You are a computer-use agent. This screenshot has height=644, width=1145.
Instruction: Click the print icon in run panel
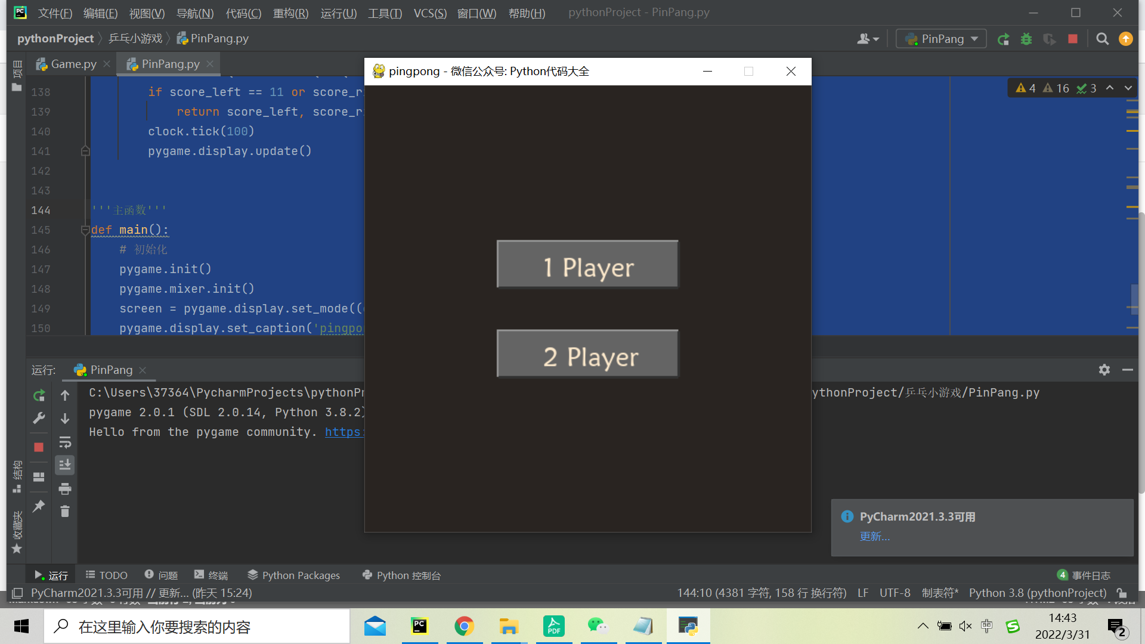point(65,489)
